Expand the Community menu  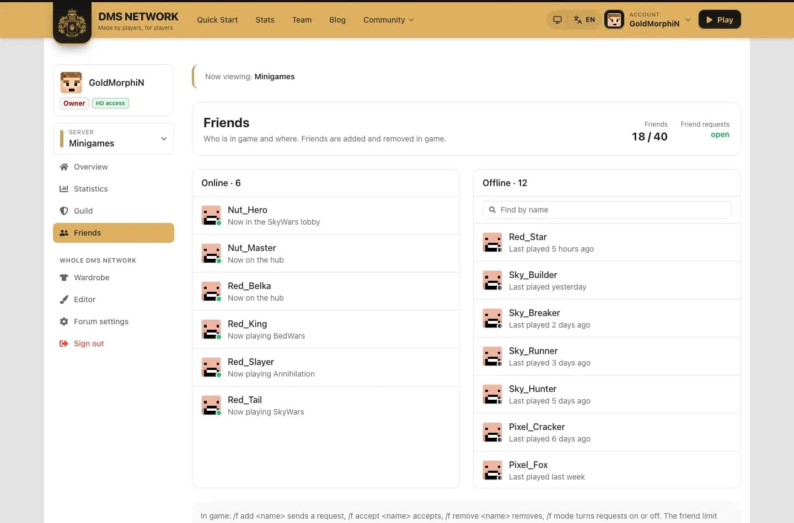(388, 20)
